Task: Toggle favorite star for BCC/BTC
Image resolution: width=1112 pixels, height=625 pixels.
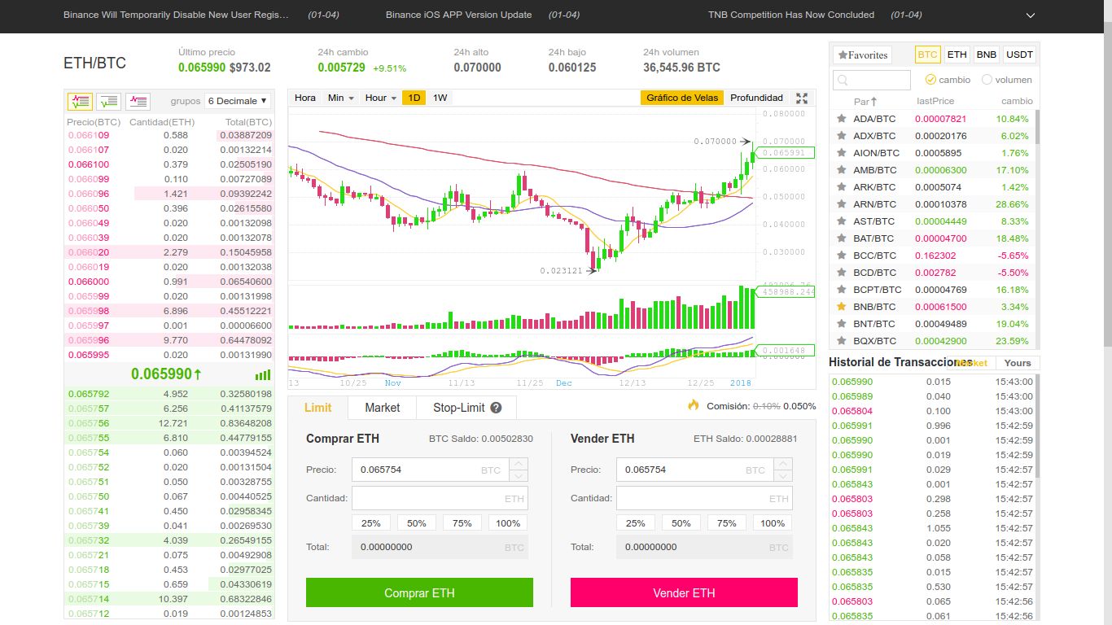Action: click(x=842, y=256)
